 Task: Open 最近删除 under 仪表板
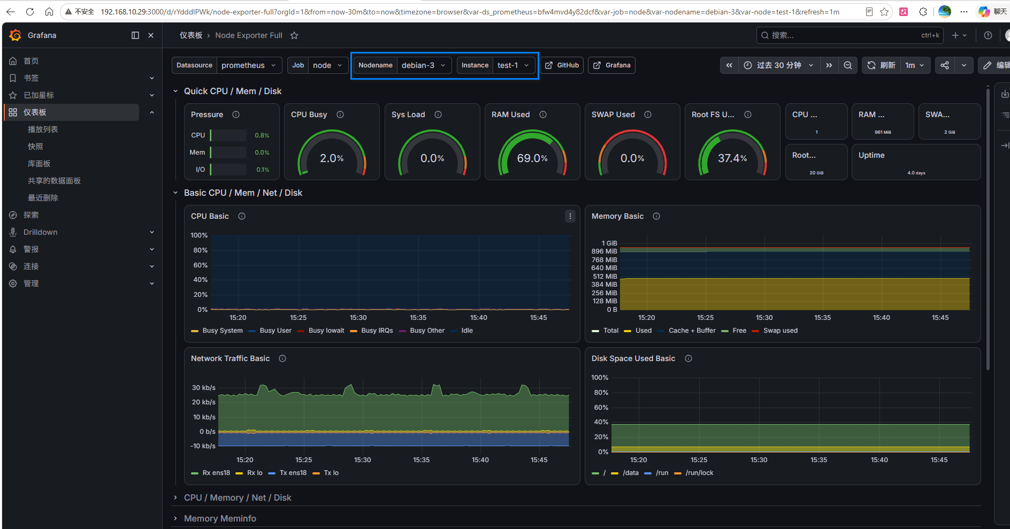[x=43, y=198]
